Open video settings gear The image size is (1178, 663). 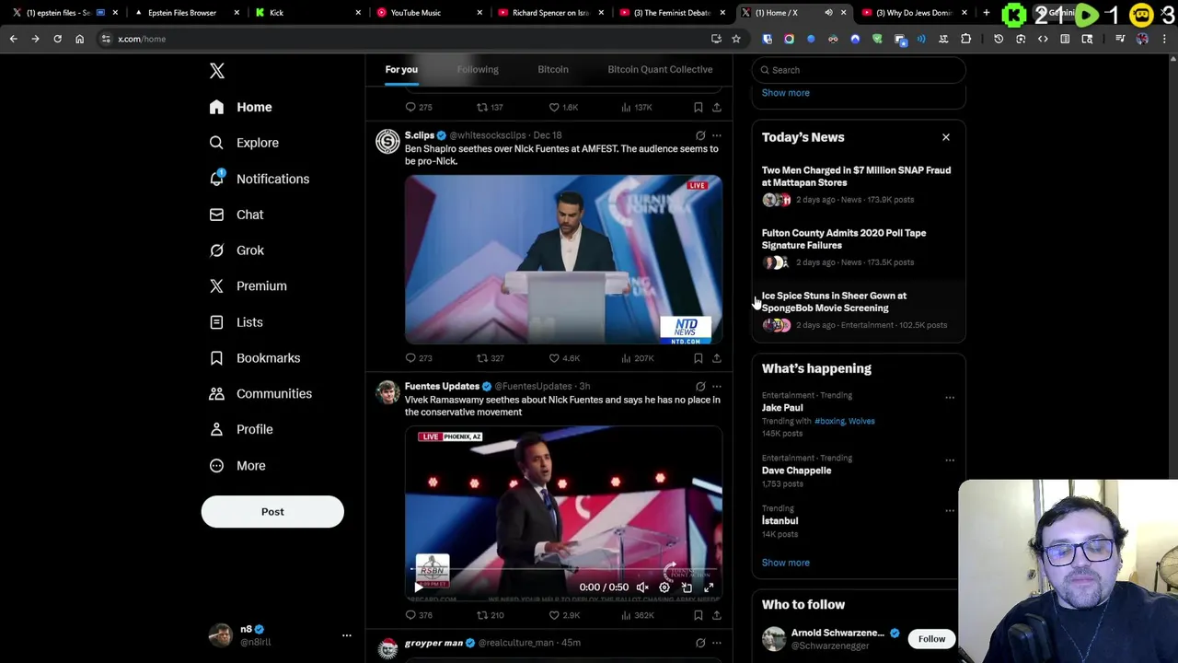(664, 587)
